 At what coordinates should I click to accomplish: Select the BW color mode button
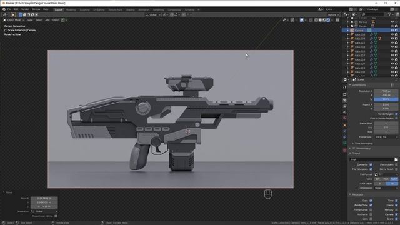click(377, 179)
